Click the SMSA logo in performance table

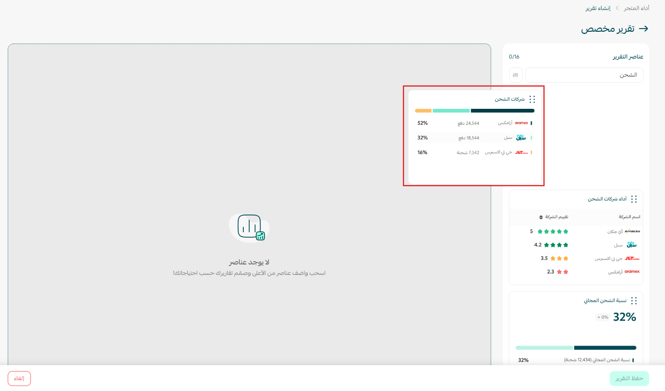click(631, 245)
